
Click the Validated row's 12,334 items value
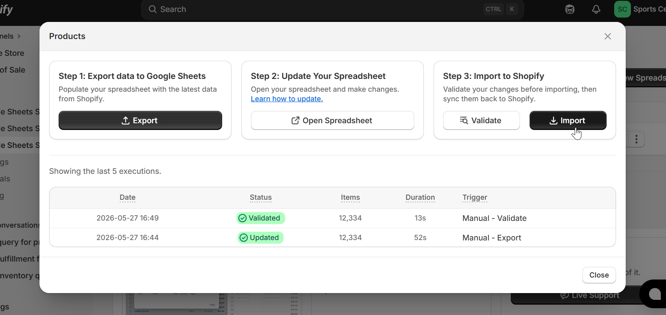[351, 218]
